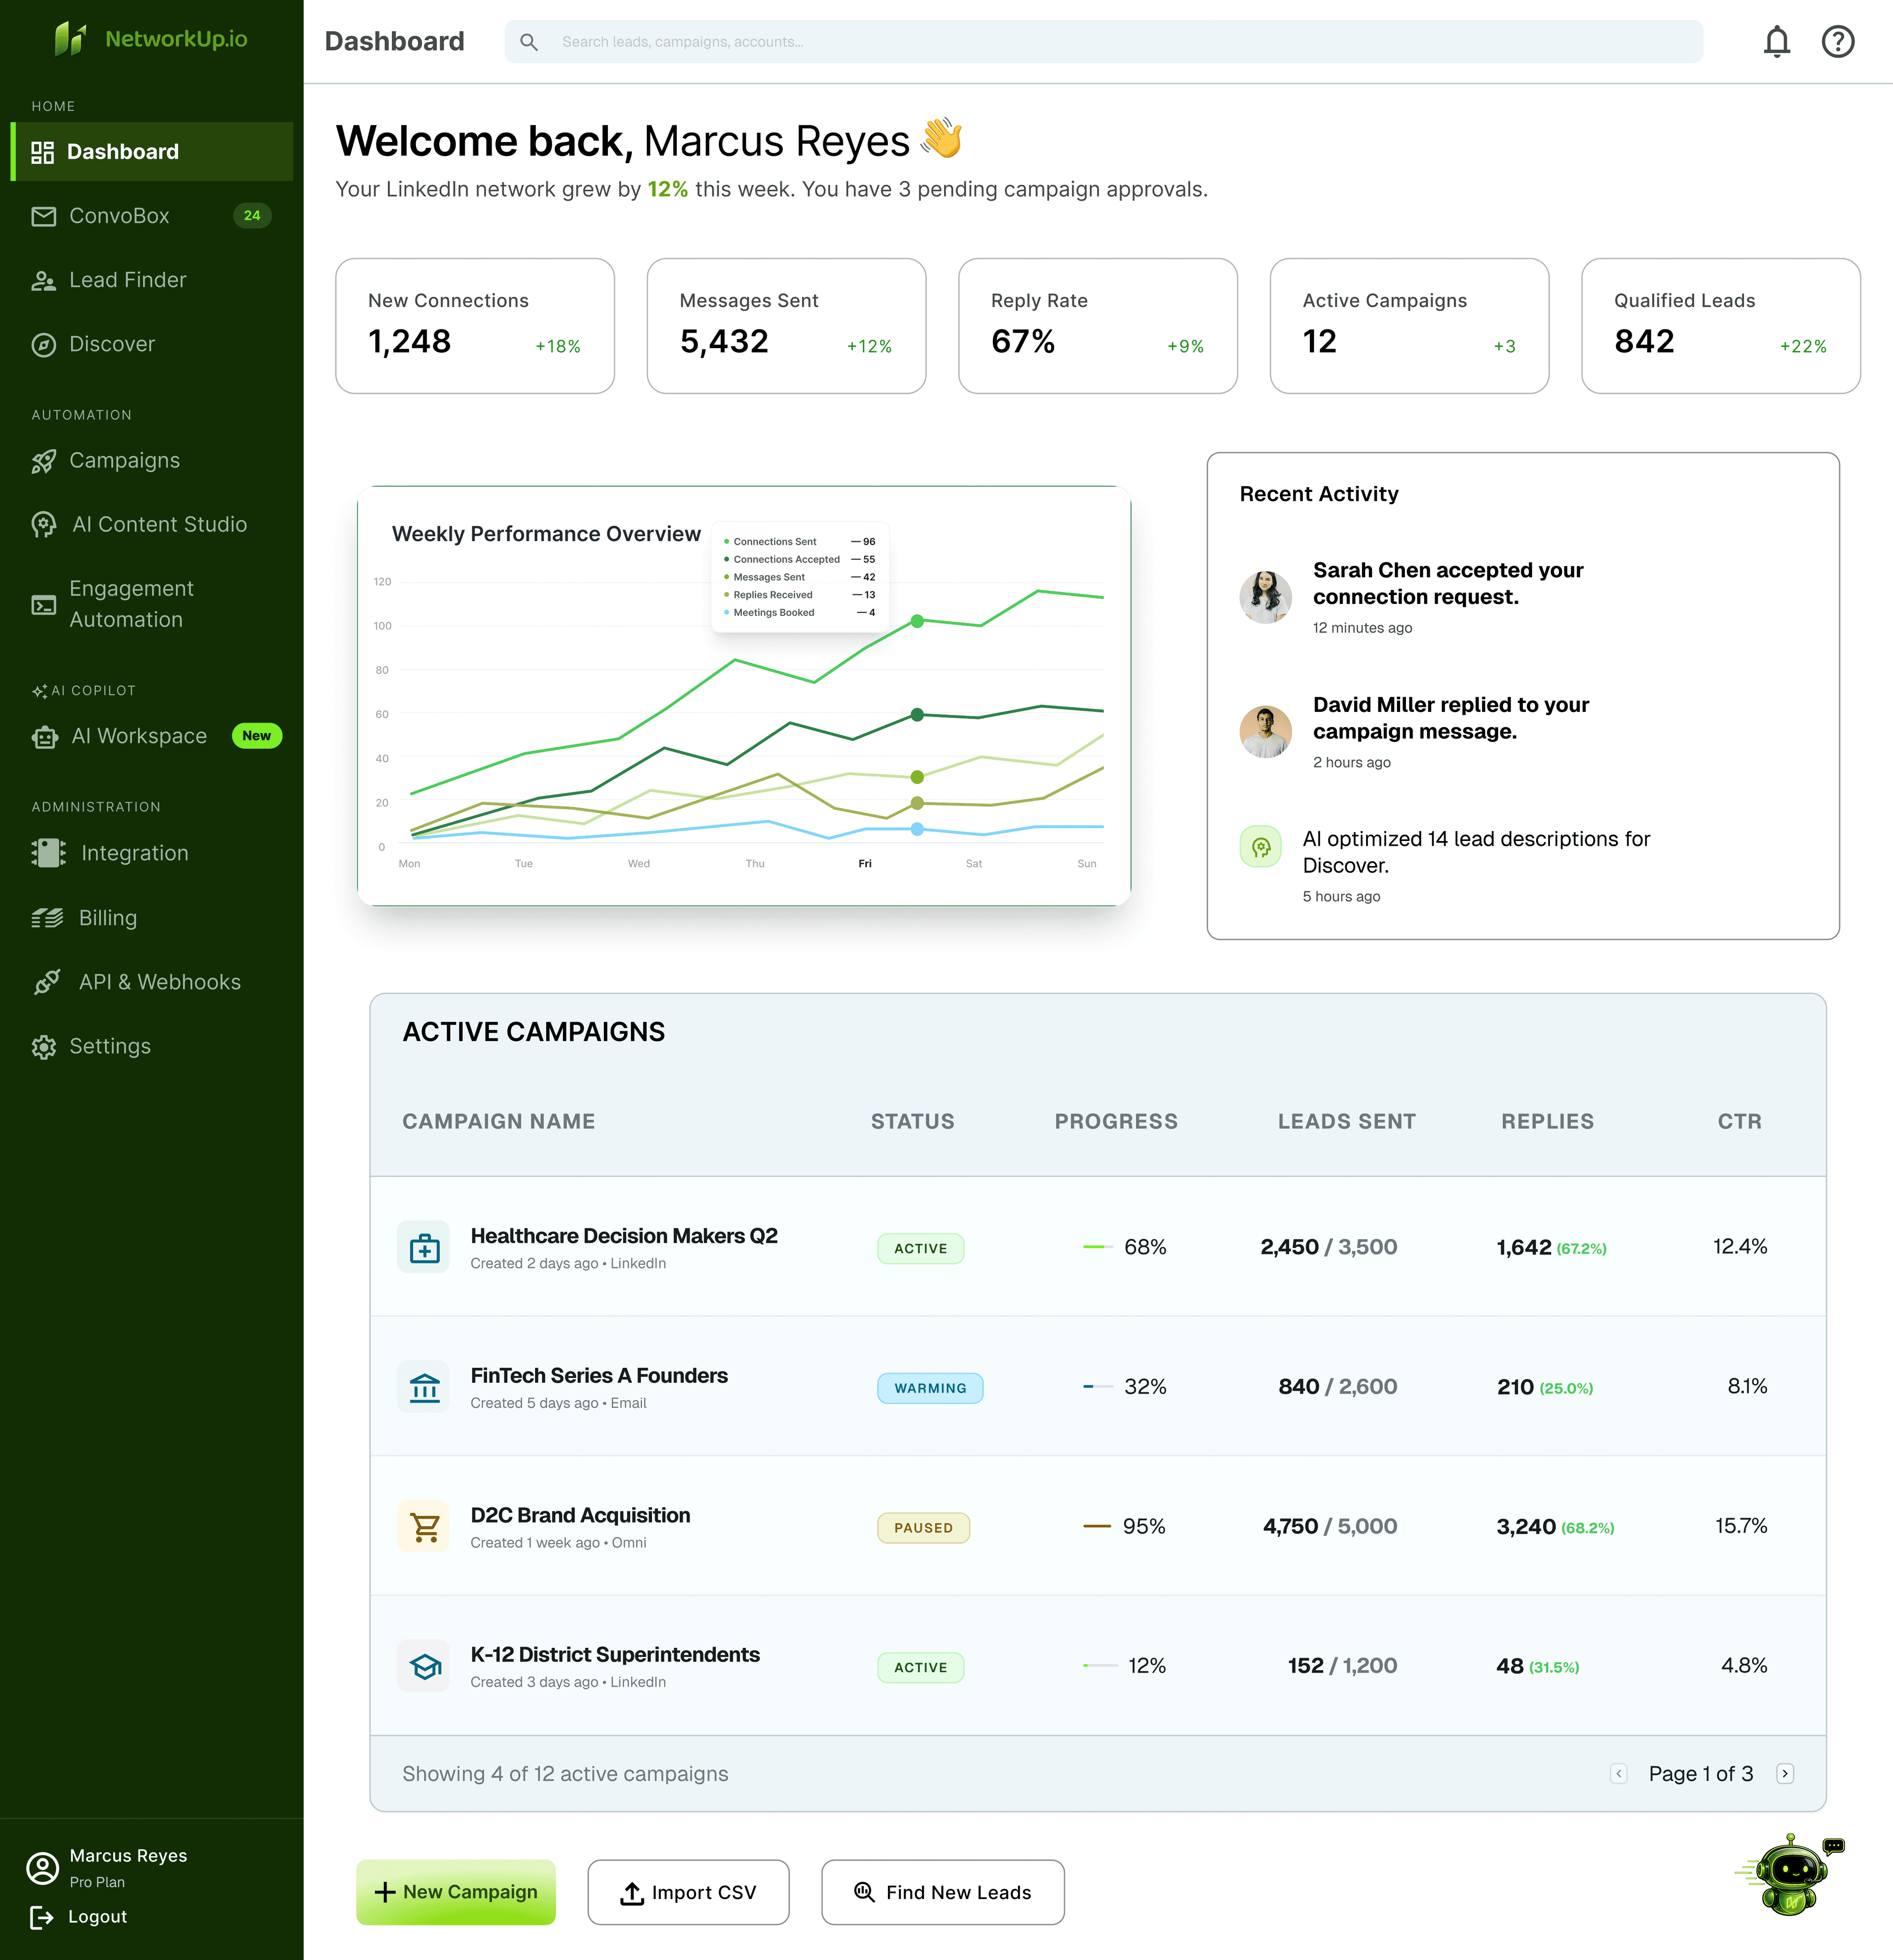Viewport: 1893px width, 1960px height.
Task: Go to previous campaigns page arrow
Action: [1619, 1774]
